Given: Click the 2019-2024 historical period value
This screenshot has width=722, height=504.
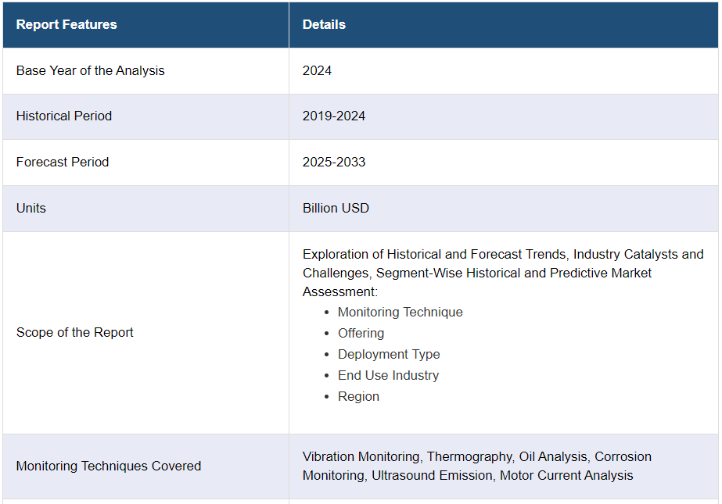Looking at the screenshot, I should coord(334,116).
